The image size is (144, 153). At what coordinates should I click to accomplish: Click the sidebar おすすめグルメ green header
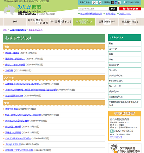pyautogui.click(x=125, y=37)
